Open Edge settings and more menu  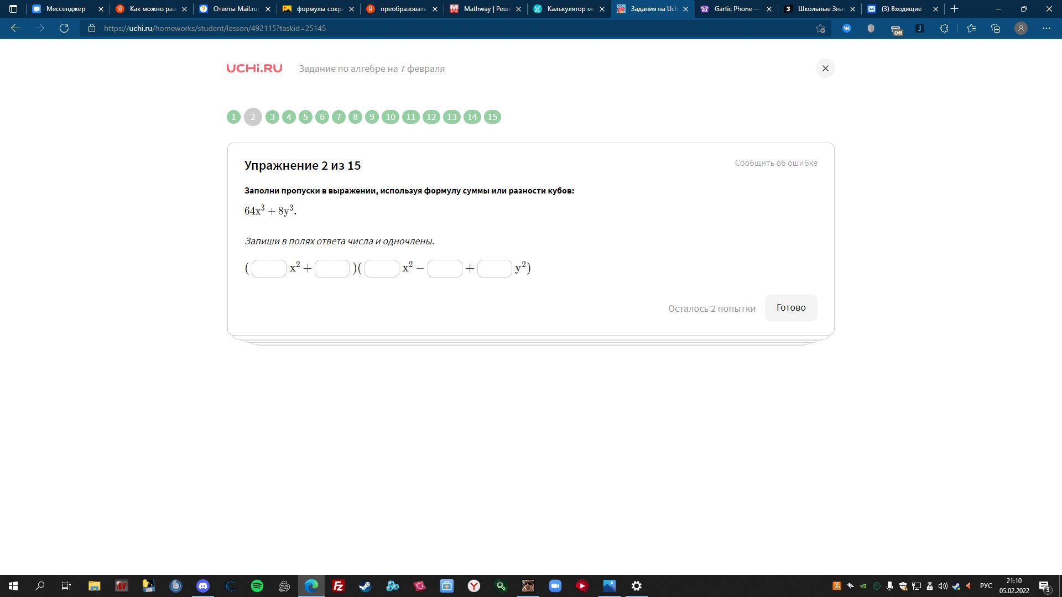coord(1046,28)
